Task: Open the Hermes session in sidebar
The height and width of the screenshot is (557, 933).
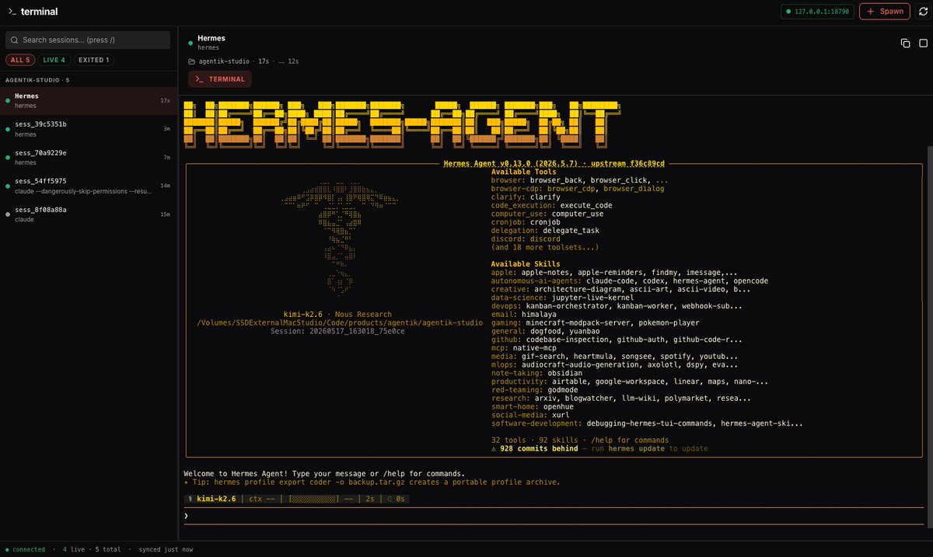Action: coord(89,100)
